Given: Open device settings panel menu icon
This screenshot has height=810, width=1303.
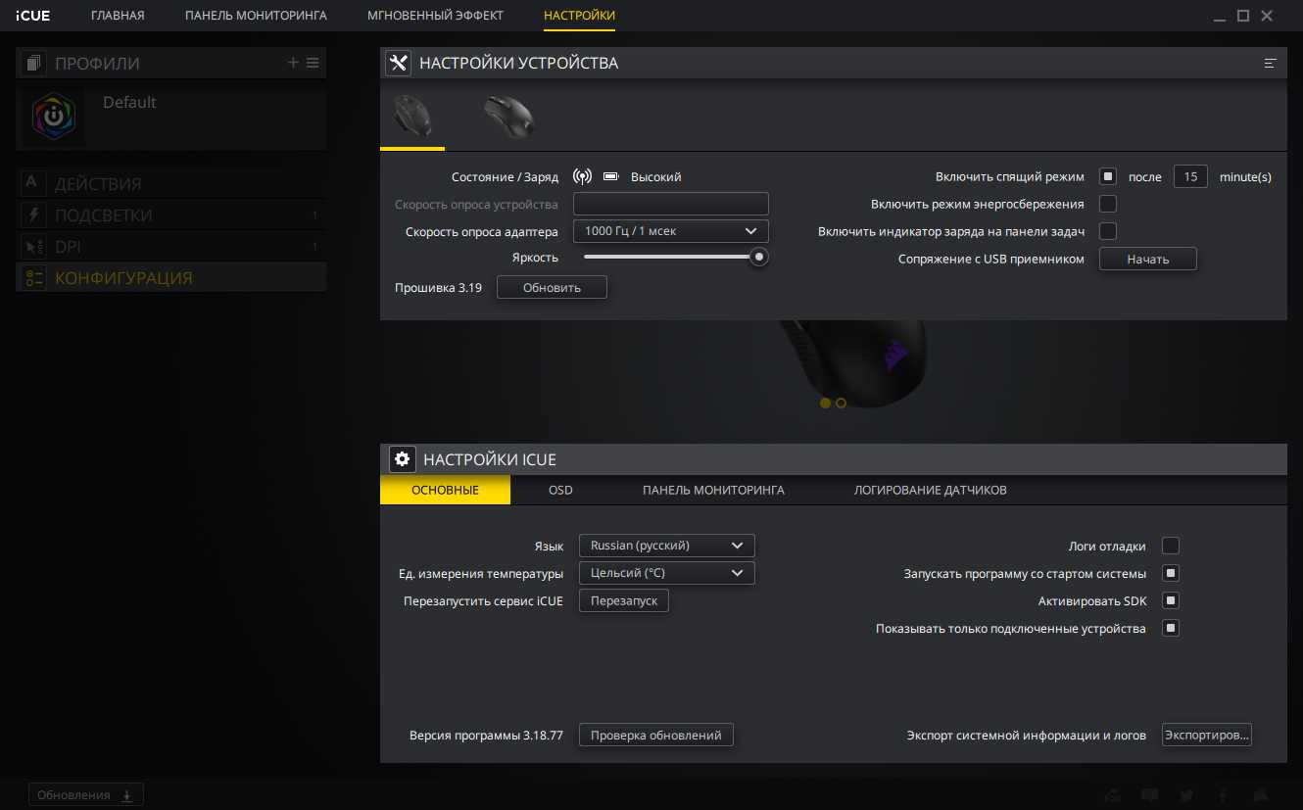Looking at the screenshot, I should 1271,64.
